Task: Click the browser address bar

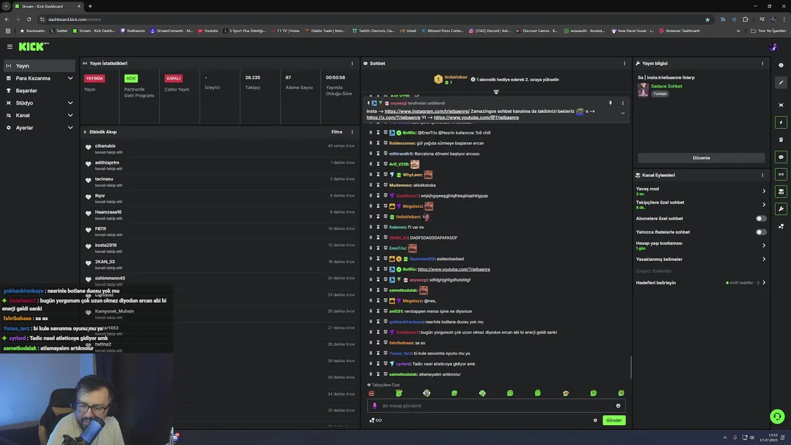Action: pos(371,19)
